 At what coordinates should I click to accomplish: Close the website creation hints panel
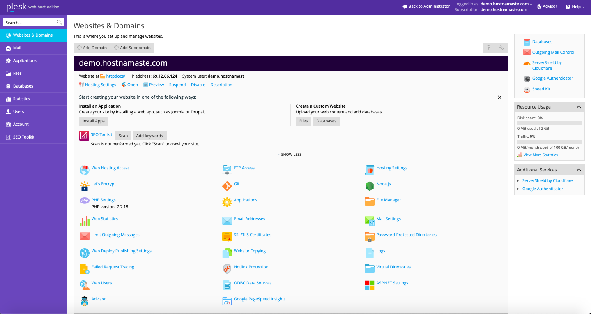[x=499, y=97]
